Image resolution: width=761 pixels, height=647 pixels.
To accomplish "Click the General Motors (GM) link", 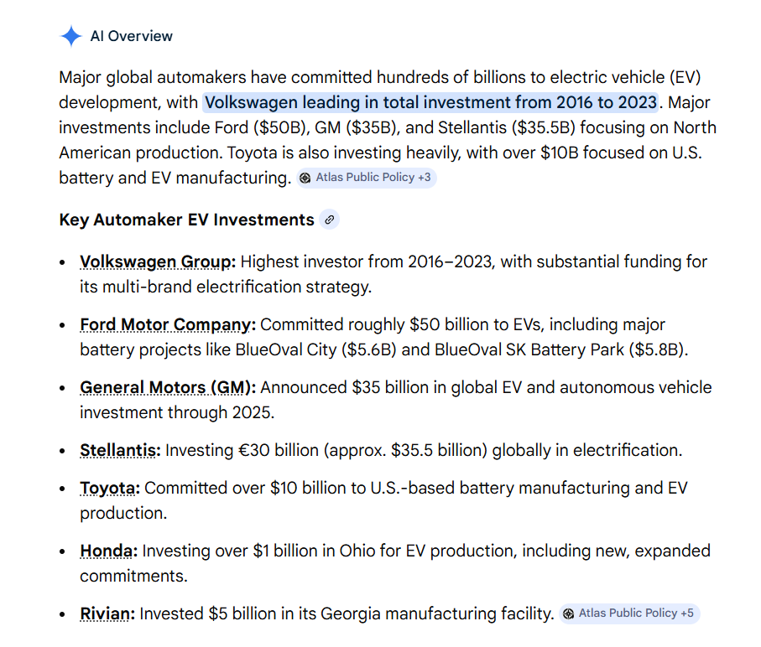I will [x=168, y=387].
